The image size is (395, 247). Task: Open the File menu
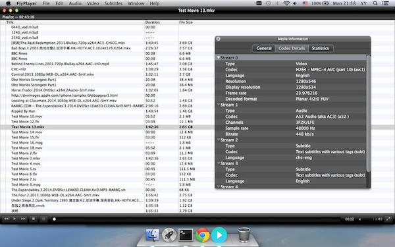pos(46,3)
